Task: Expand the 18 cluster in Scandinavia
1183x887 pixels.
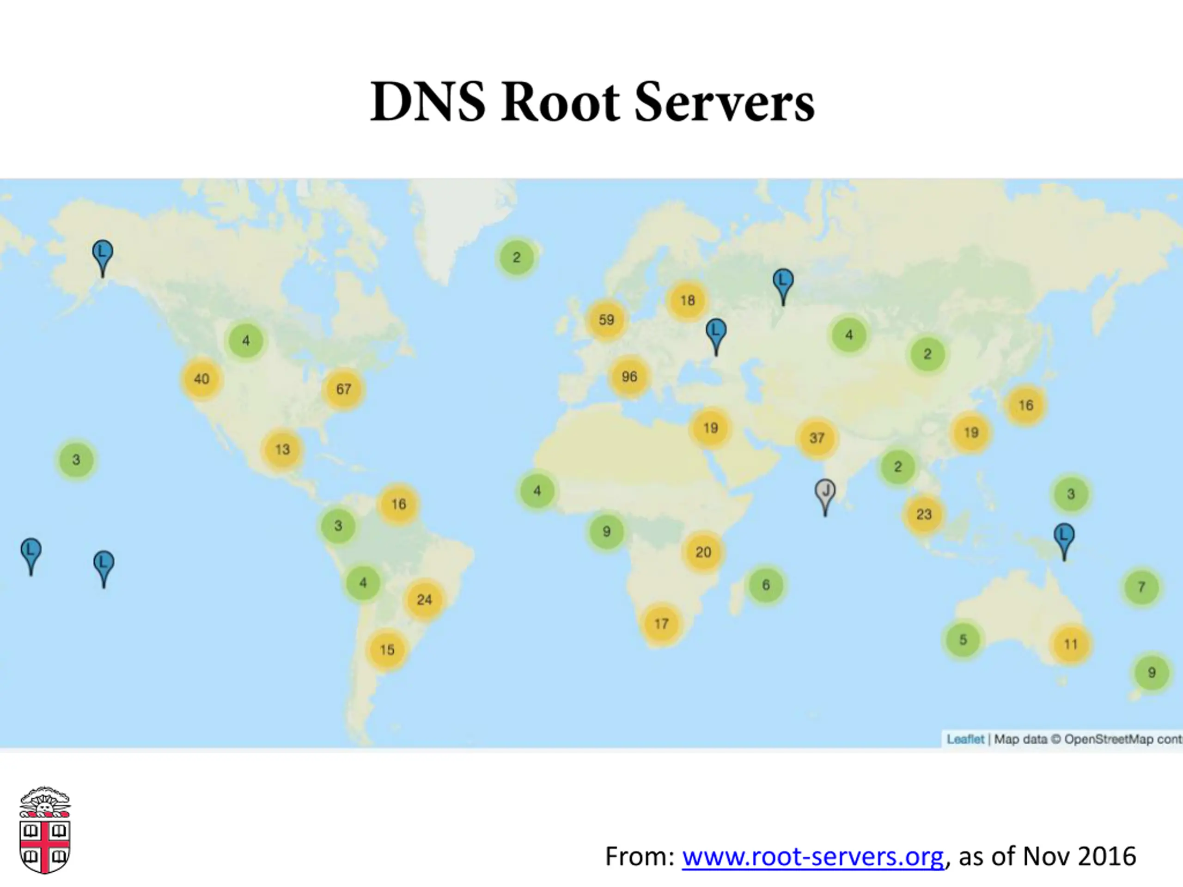Action: pos(687,300)
